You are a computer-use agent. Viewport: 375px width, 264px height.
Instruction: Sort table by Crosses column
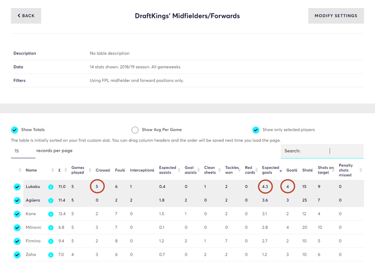pos(102,170)
